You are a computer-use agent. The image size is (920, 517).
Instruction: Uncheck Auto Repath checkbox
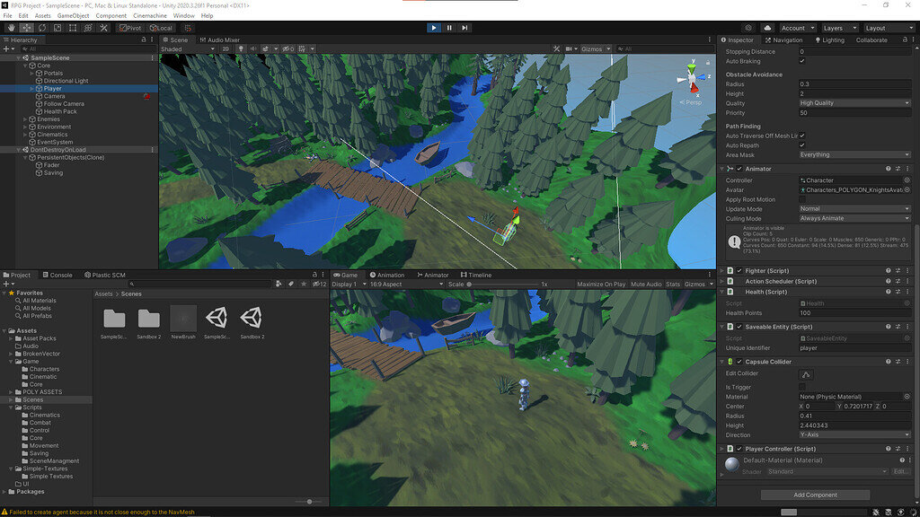(802, 145)
